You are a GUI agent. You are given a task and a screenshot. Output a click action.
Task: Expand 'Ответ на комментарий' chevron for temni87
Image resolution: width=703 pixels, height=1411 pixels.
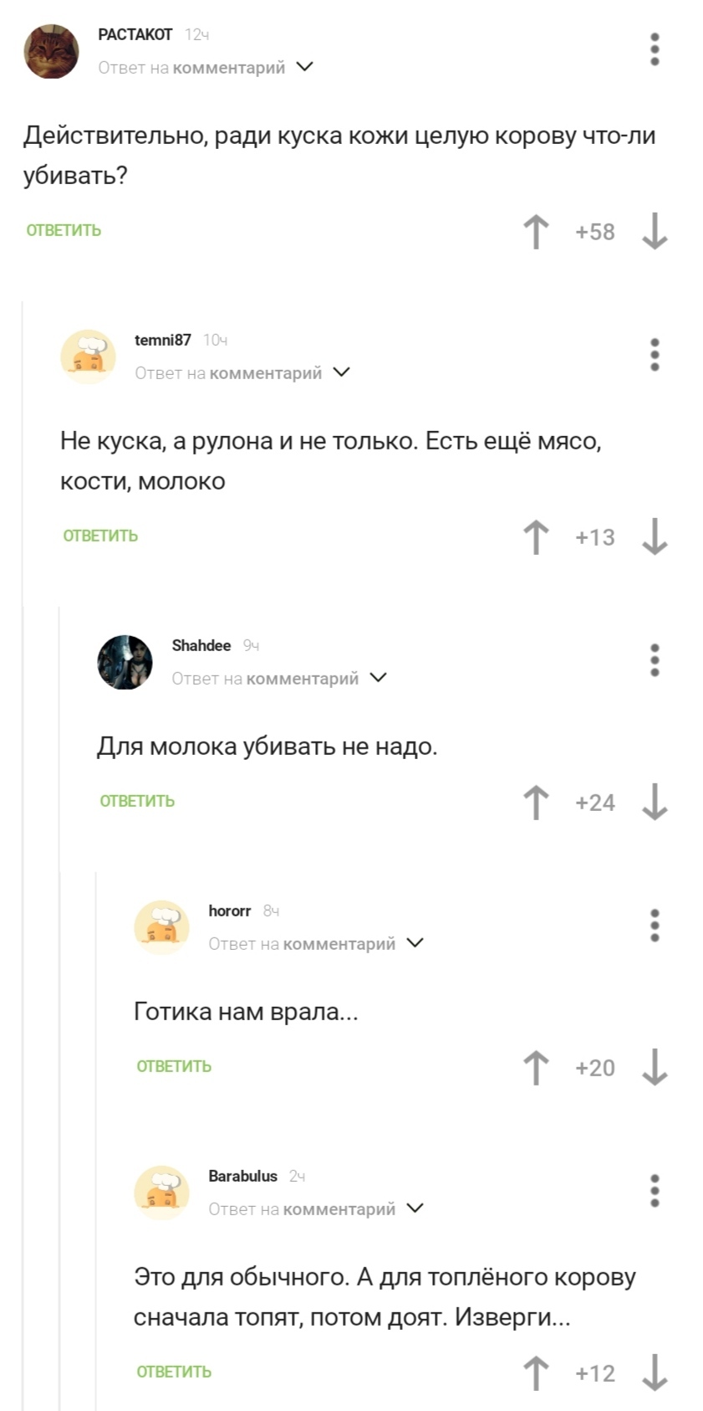coord(341,372)
